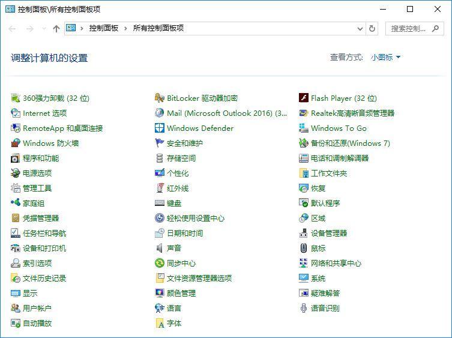This screenshot has height=338, width=452.
Task: Click the 声音 speaker icon
Action: coord(160,248)
